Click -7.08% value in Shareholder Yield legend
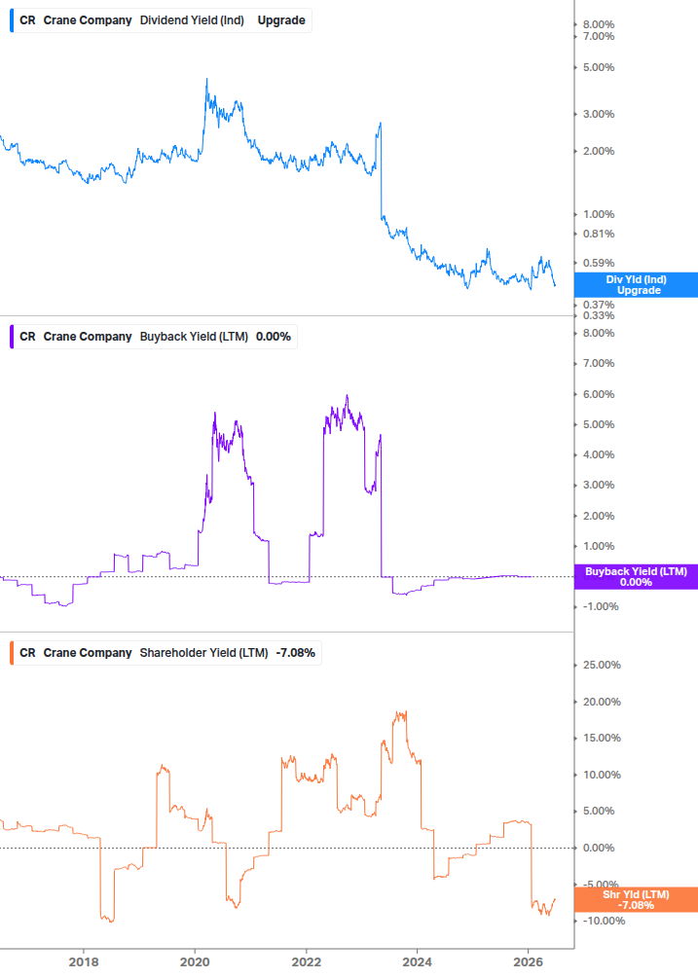This screenshot has width=698, height=978. pos(296,653)
